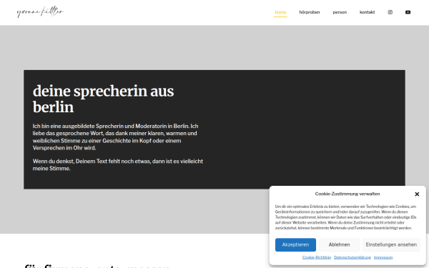
Task: Accept cookies with Akzeptieren button
Action: point(295,244)
